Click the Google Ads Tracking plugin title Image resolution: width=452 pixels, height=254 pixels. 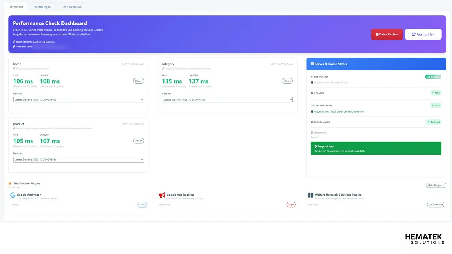pos(180,195)
